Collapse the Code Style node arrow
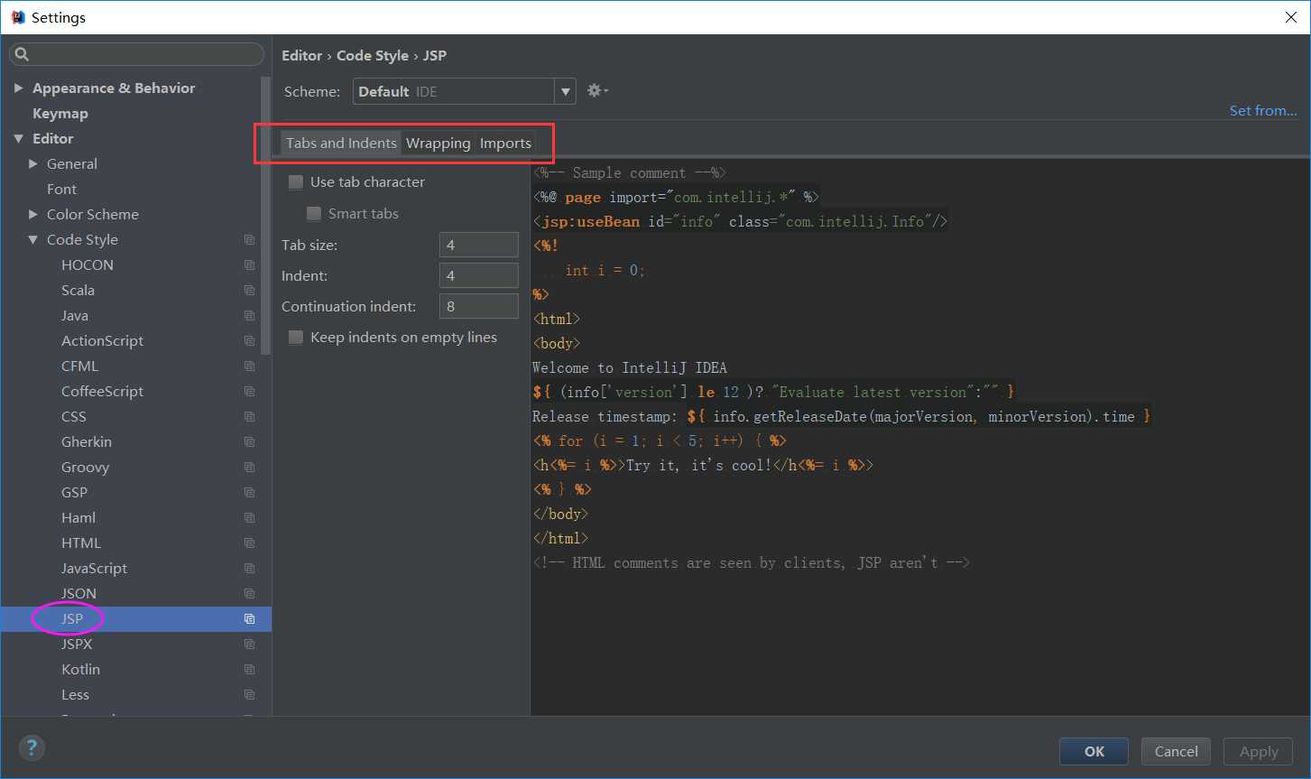Screen dimensions: 1311x779 pyautogui.click(x=33, y=240)
